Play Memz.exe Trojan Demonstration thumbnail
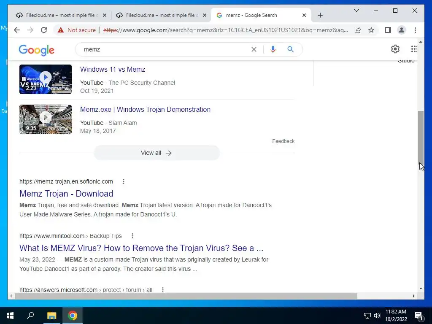 tap(46, 119)
